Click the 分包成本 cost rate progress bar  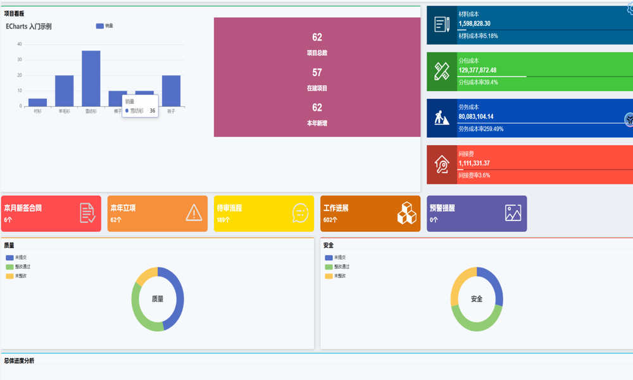545,77
